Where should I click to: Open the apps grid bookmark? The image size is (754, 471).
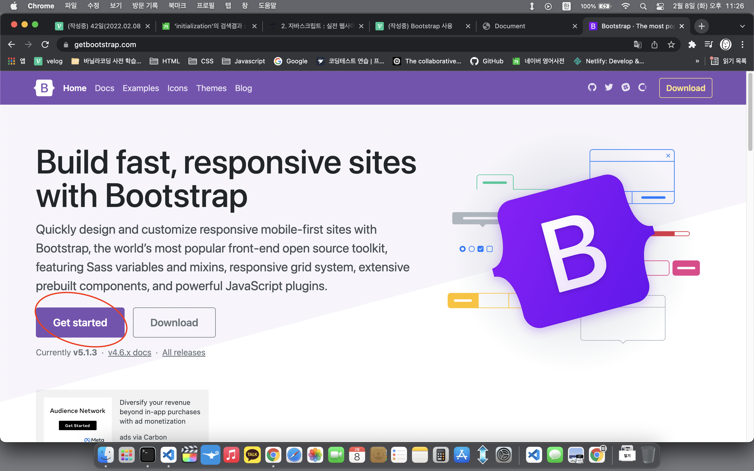pos(16,61)
